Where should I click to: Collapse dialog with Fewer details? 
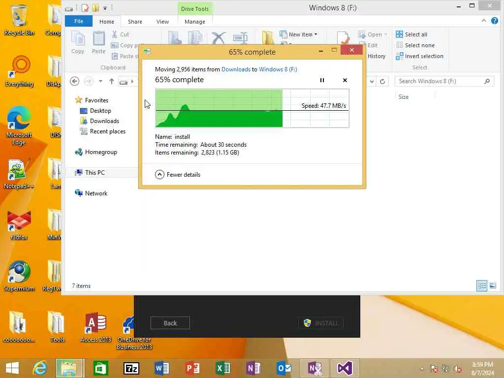pyautogui.click(x=178, y=175)
